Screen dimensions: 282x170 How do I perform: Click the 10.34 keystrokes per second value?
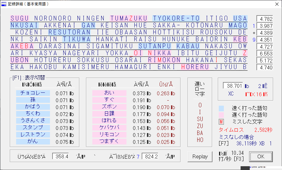[x=237, y=153]
